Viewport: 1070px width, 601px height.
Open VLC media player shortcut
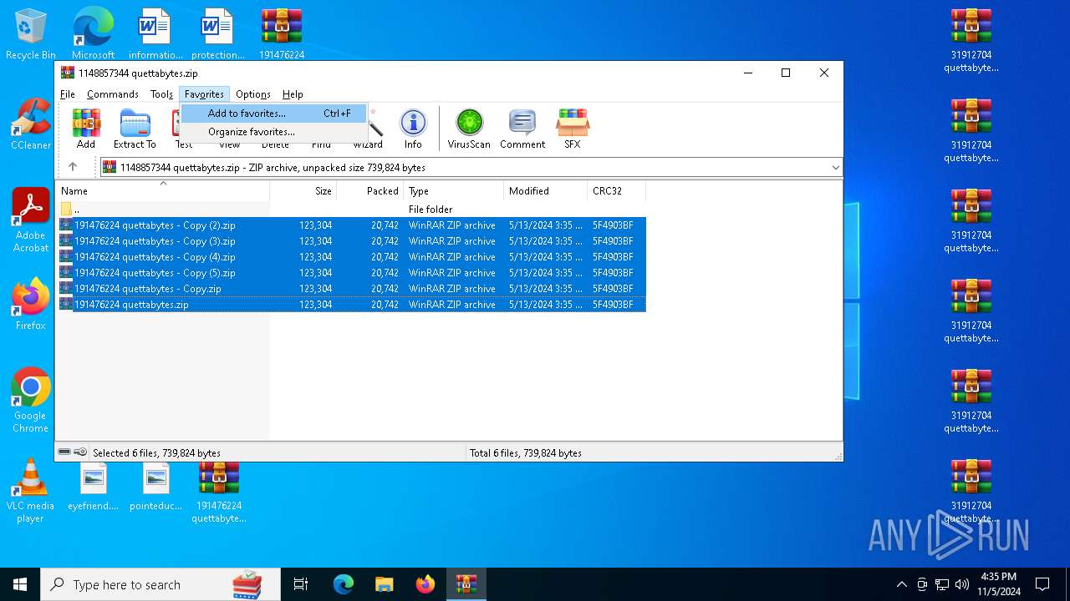tap(31, 490)
